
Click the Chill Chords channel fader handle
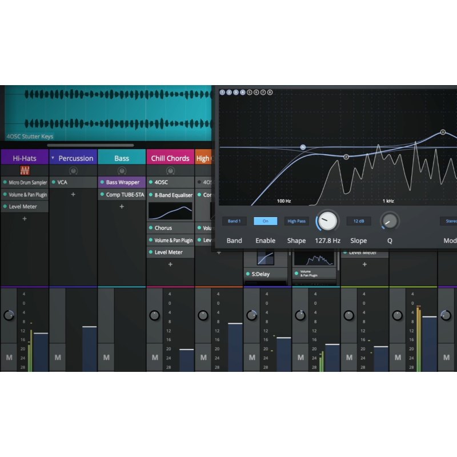[x=187, y=349]
